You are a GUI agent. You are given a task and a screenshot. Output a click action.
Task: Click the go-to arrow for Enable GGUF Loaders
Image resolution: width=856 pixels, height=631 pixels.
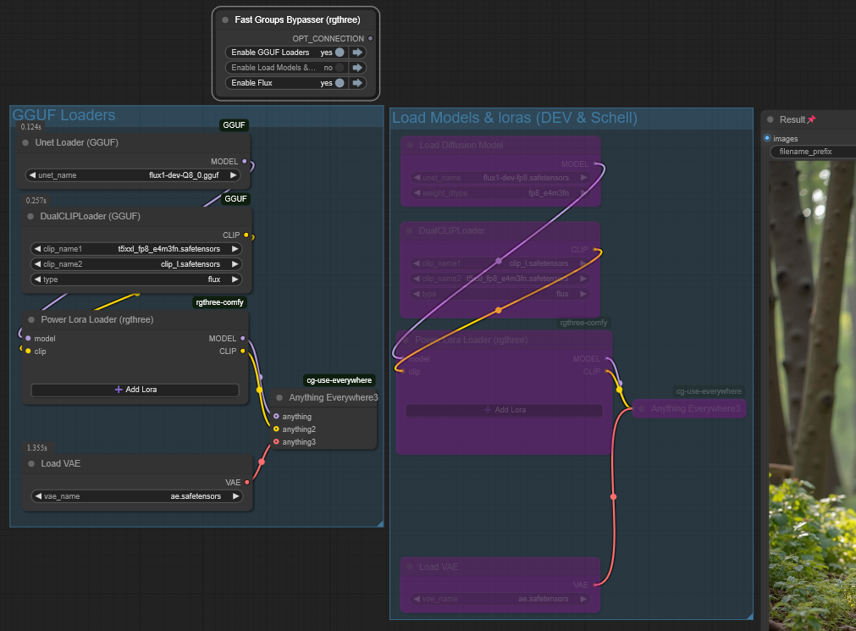(x=357, y=53)
